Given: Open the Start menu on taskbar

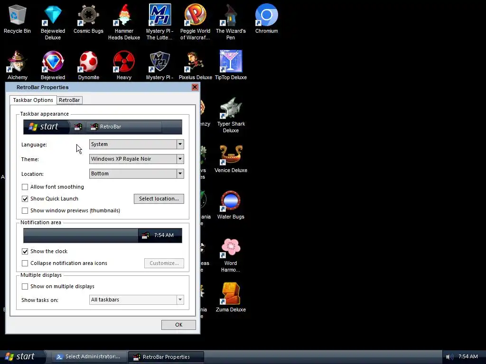Looking at the screenshot, I should tap(22, 357).
